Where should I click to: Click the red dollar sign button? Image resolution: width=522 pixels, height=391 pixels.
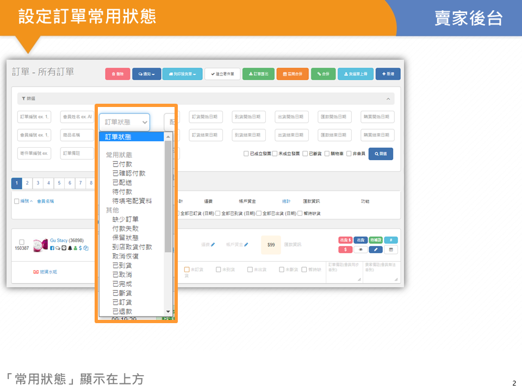(x=345, y=250)
